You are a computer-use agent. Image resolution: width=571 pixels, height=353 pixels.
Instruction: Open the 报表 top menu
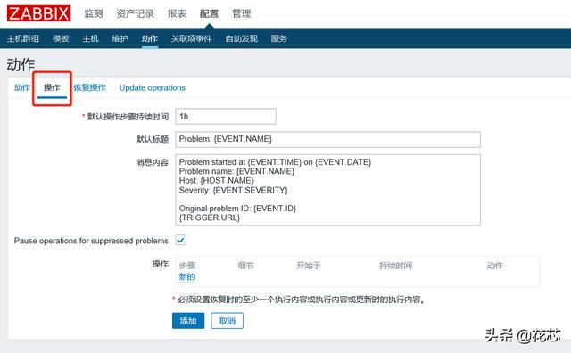177,14
